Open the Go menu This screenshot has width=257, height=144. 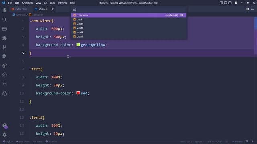tap(45, 3)
